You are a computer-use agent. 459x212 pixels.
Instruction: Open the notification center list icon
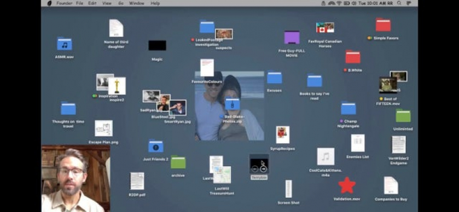[409, 3]
